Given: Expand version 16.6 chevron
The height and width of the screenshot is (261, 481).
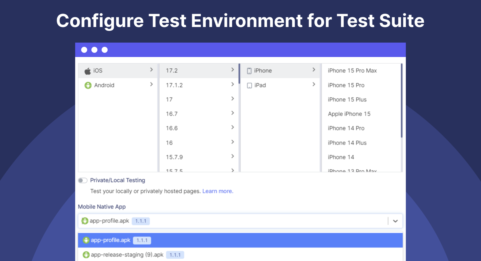Looking at the screenshot, I should [x=233, y=127].
